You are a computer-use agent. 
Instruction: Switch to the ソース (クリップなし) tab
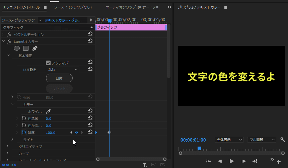(73, 7)
